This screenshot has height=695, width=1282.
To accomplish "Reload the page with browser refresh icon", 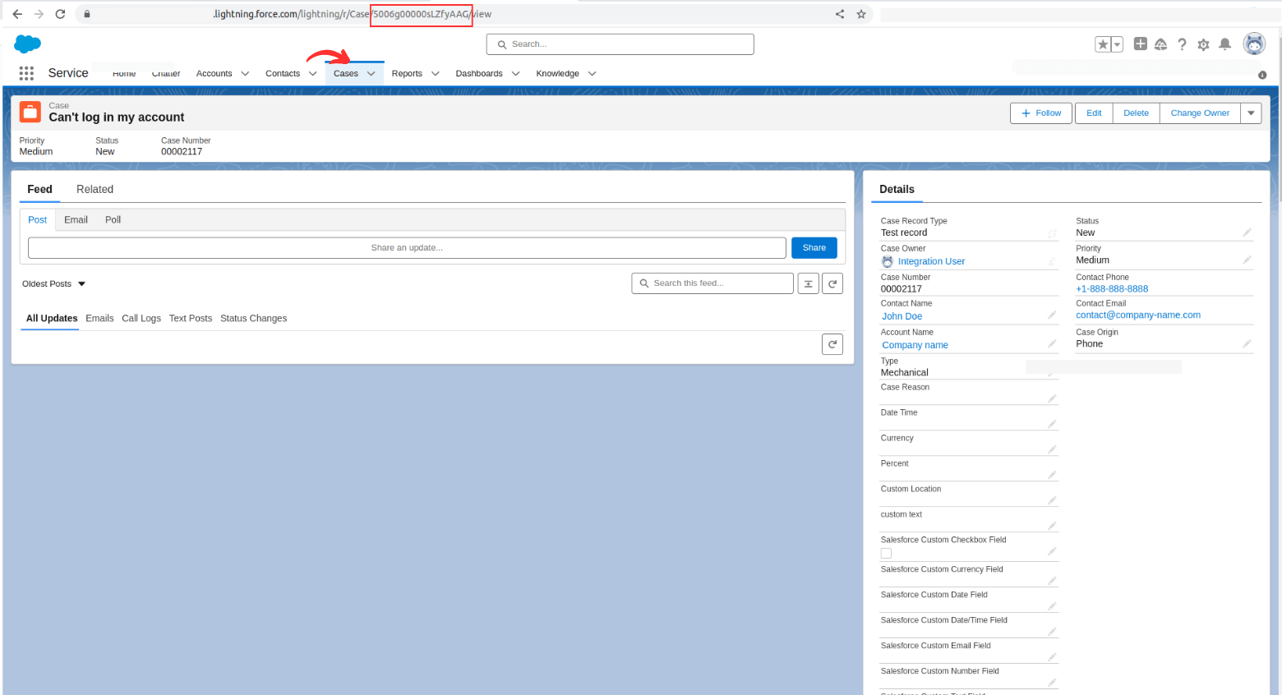I will 60,14.
